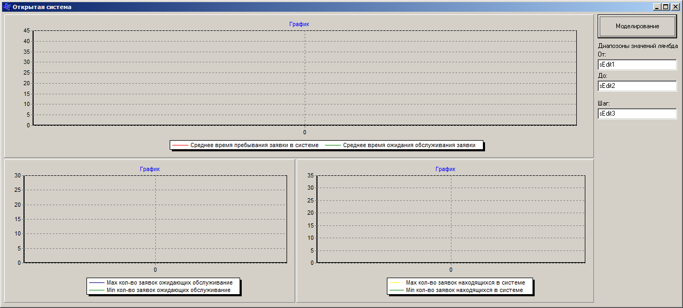Focus the sEdit3 'Шаг' input field

tap(637, 114)
